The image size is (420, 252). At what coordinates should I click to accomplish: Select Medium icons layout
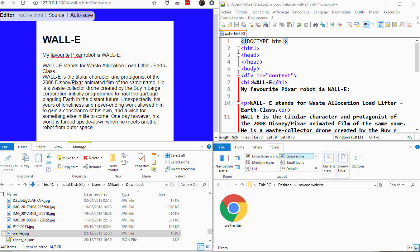(260, 162)
